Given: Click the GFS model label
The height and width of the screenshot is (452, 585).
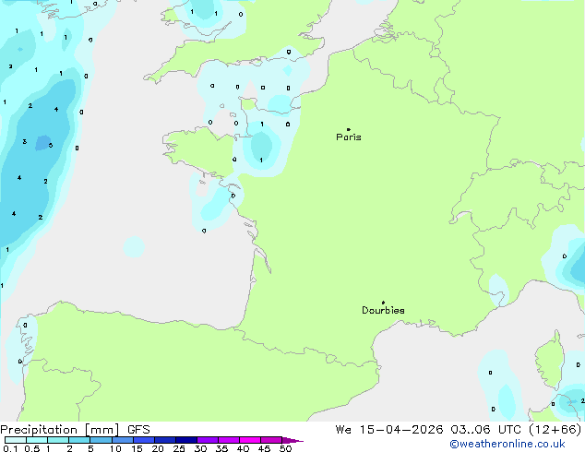Looking at the screenshot, I should pyautogui.click(x=138, y=430).
